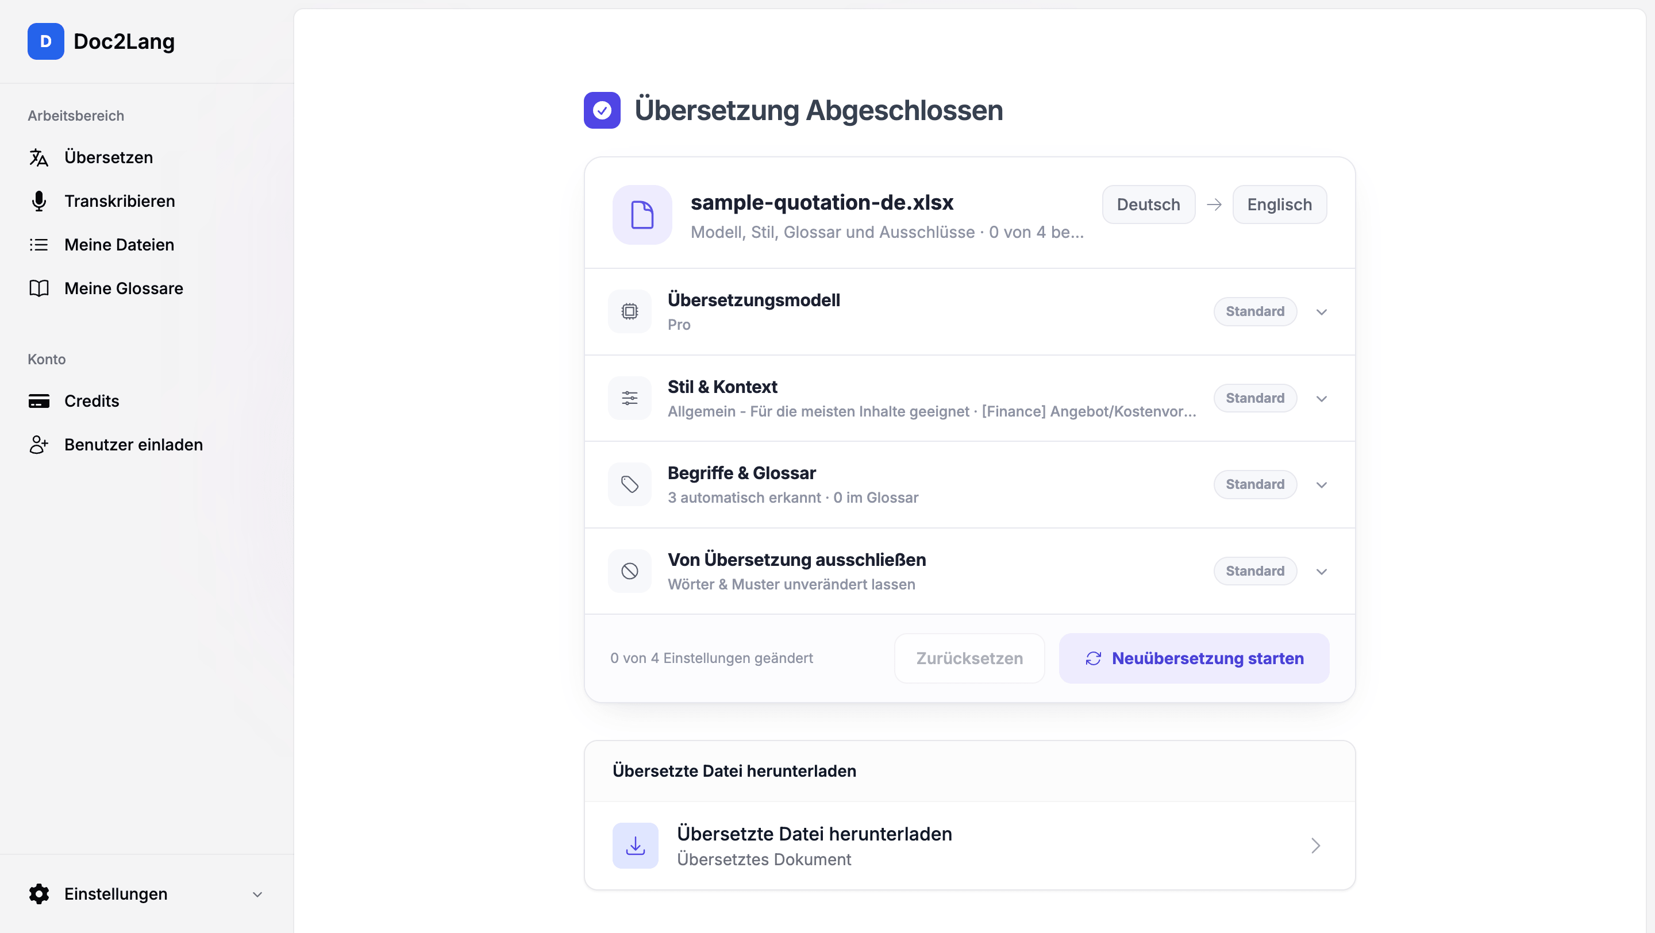1655x933 pixels.
Task: Click '3 automatisch erkannt · 0 im Glossar'
Action: (x=793, y=498)
